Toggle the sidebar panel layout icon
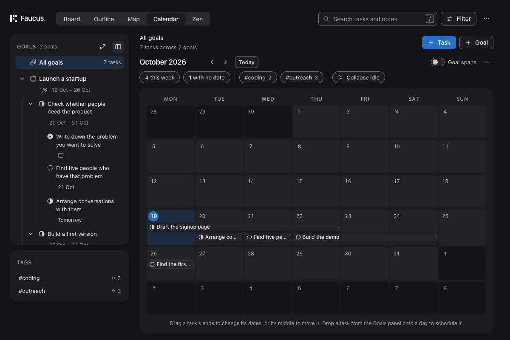This screenshot has width=510, height=340. tap(118, 47)
